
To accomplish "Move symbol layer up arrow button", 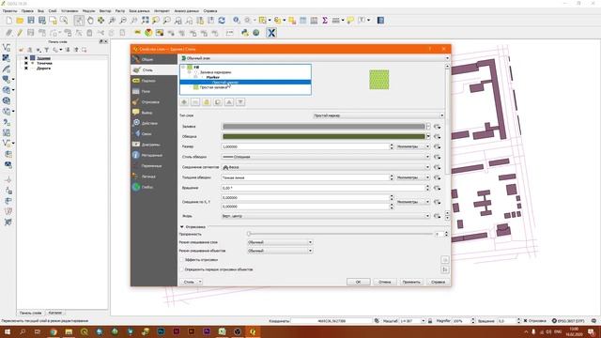I will coord(229,102).
